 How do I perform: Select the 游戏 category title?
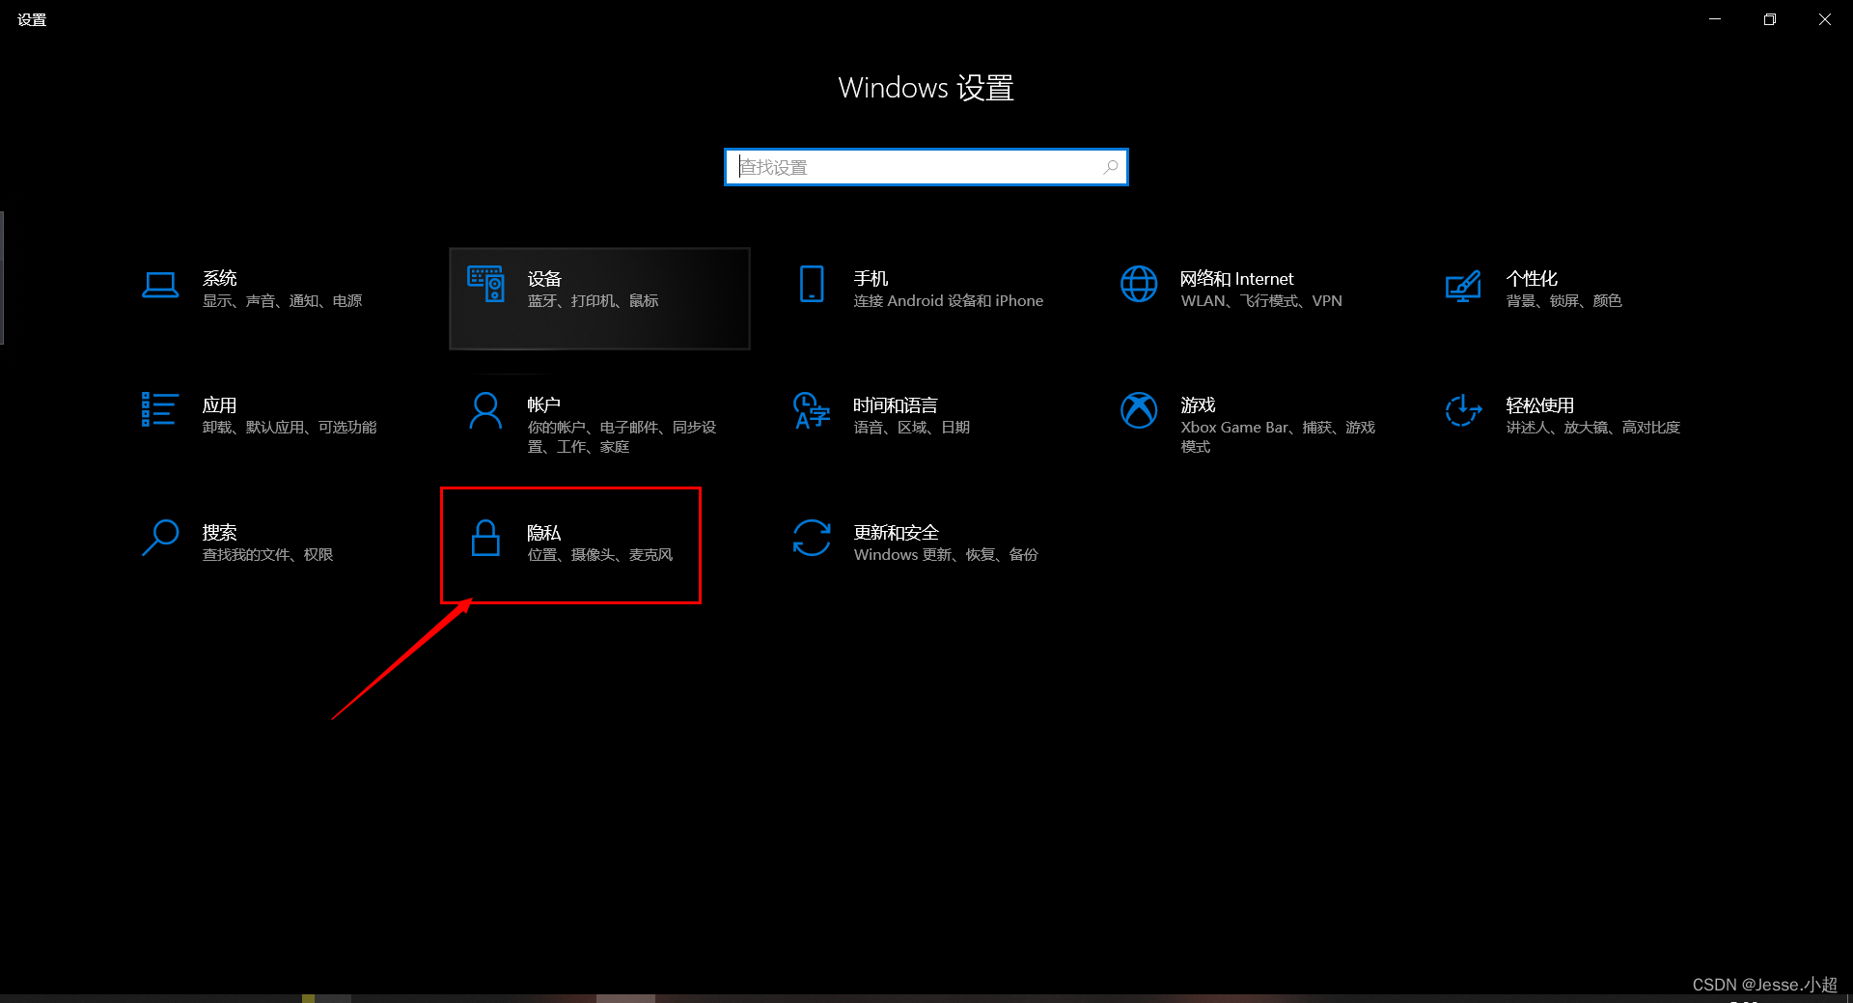coord(1198,404)
